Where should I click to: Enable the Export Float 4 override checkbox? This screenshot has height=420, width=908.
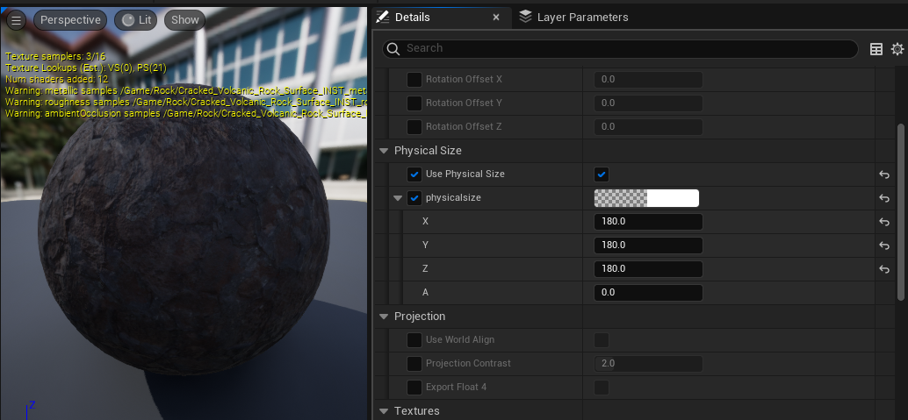coord(414,387)
